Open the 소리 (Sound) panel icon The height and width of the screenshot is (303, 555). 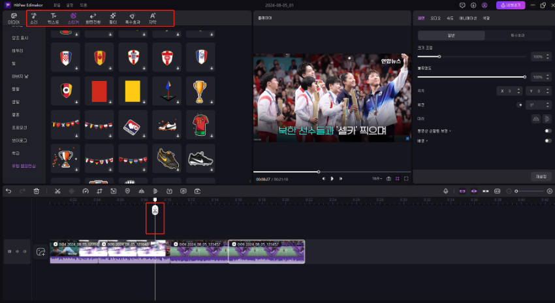pyautogui.click(x=33, y=18)
